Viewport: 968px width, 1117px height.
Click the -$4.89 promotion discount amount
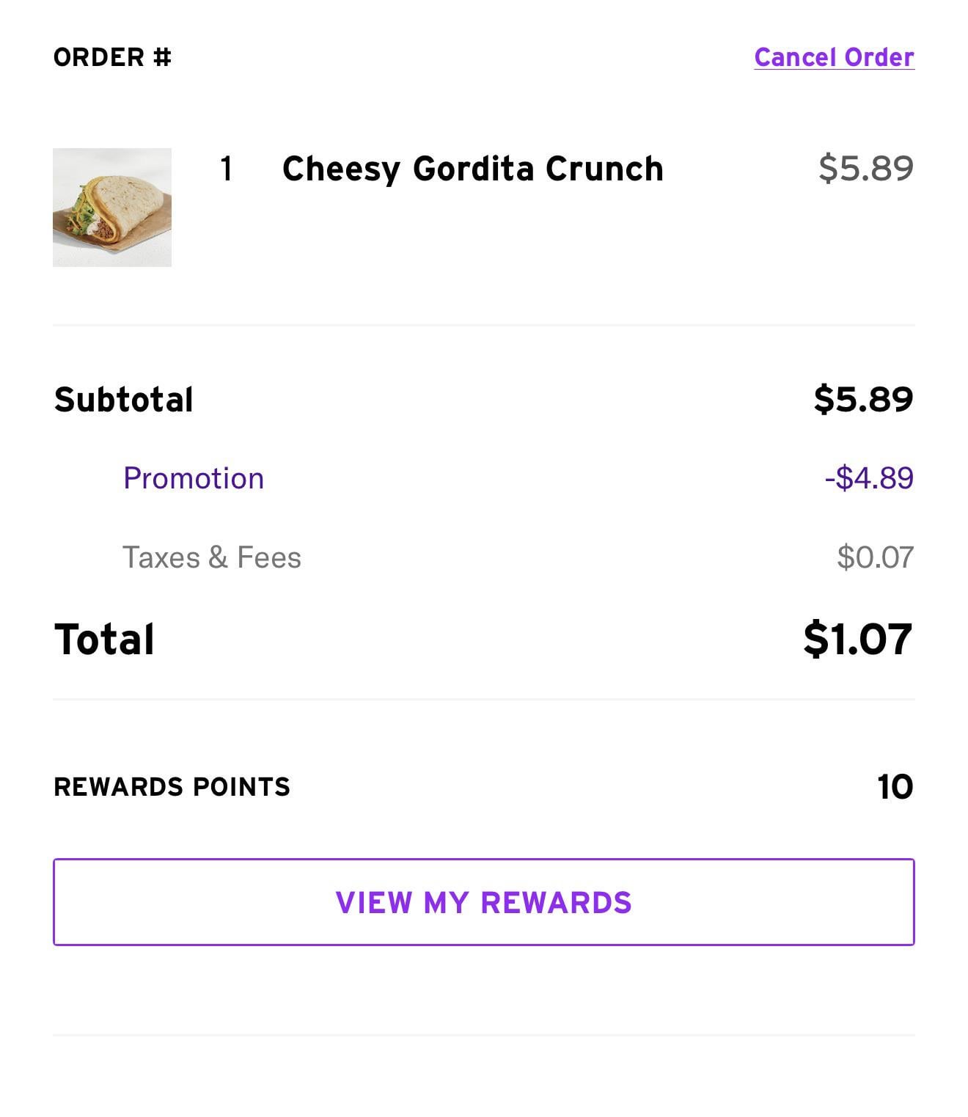point(869,478)
